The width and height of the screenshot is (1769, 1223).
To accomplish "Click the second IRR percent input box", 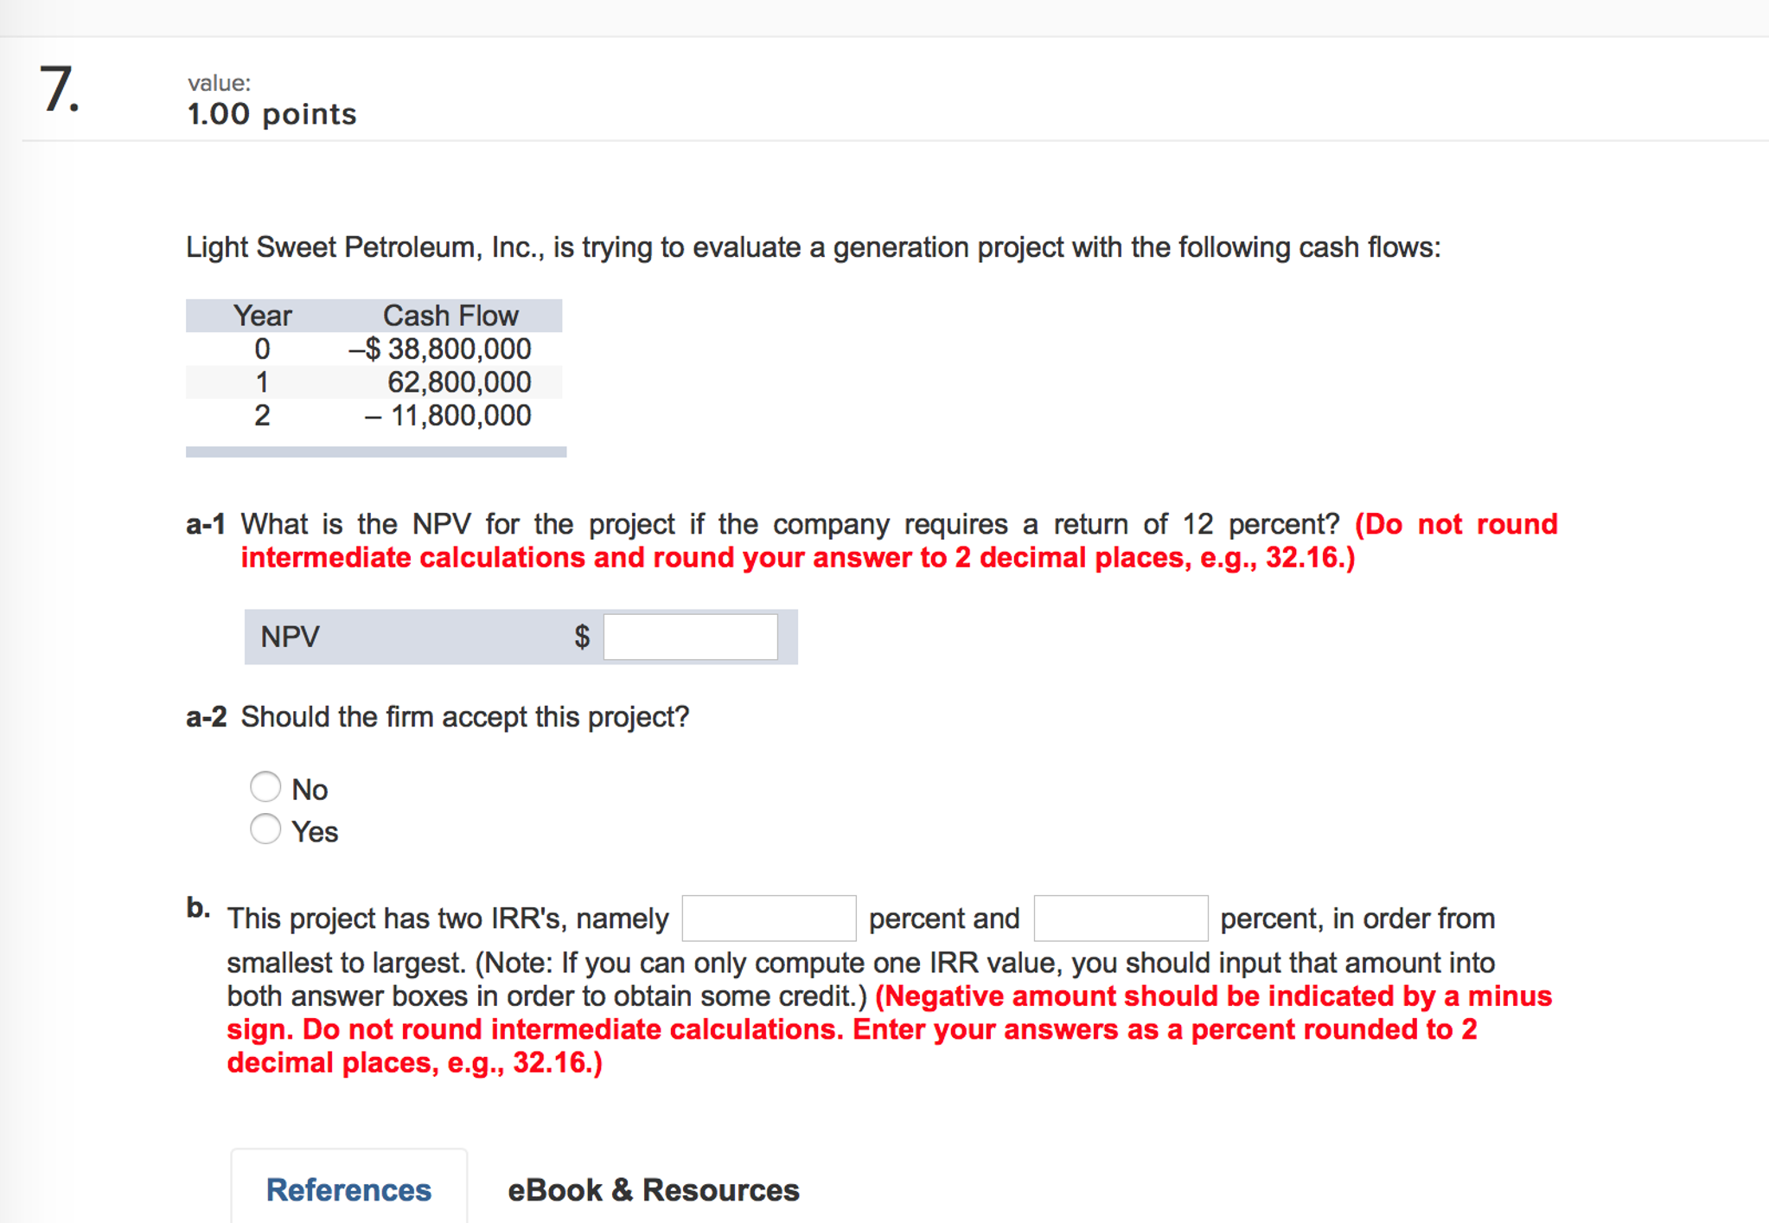I will (1121, 917).
